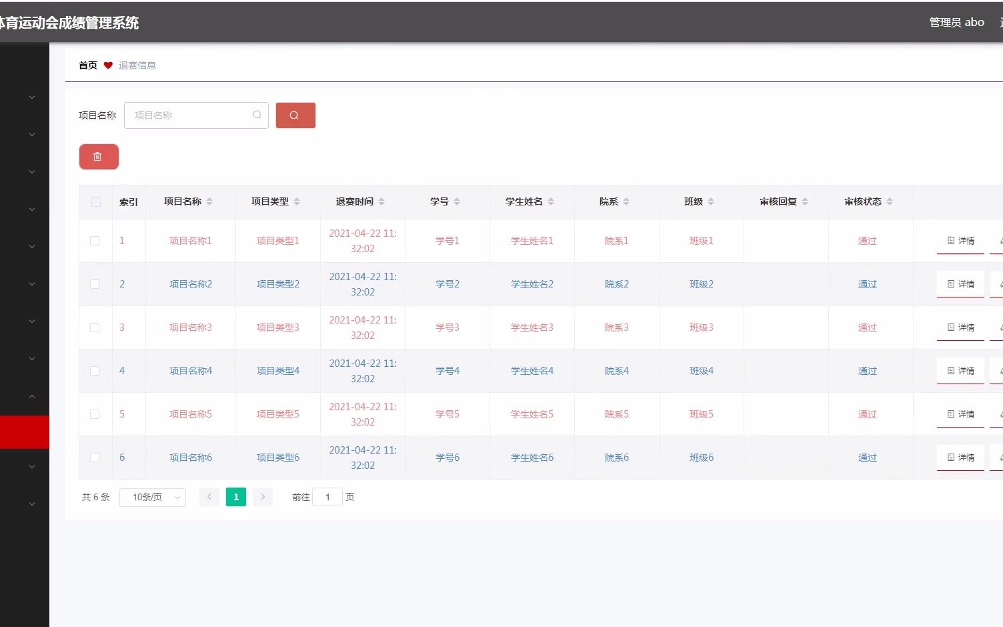This screenshot has width=1003, height=627.
Task: Click the red search button with magnifier icon
Action: coord(295,115)
